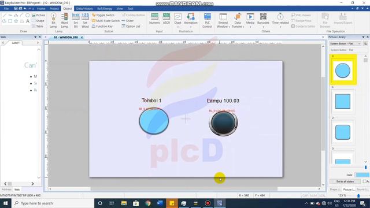The height and width of the screenshot is (208, 370).
Task: Add a Set Bit button
Action: pyautogui.click(x=76, y=20)
